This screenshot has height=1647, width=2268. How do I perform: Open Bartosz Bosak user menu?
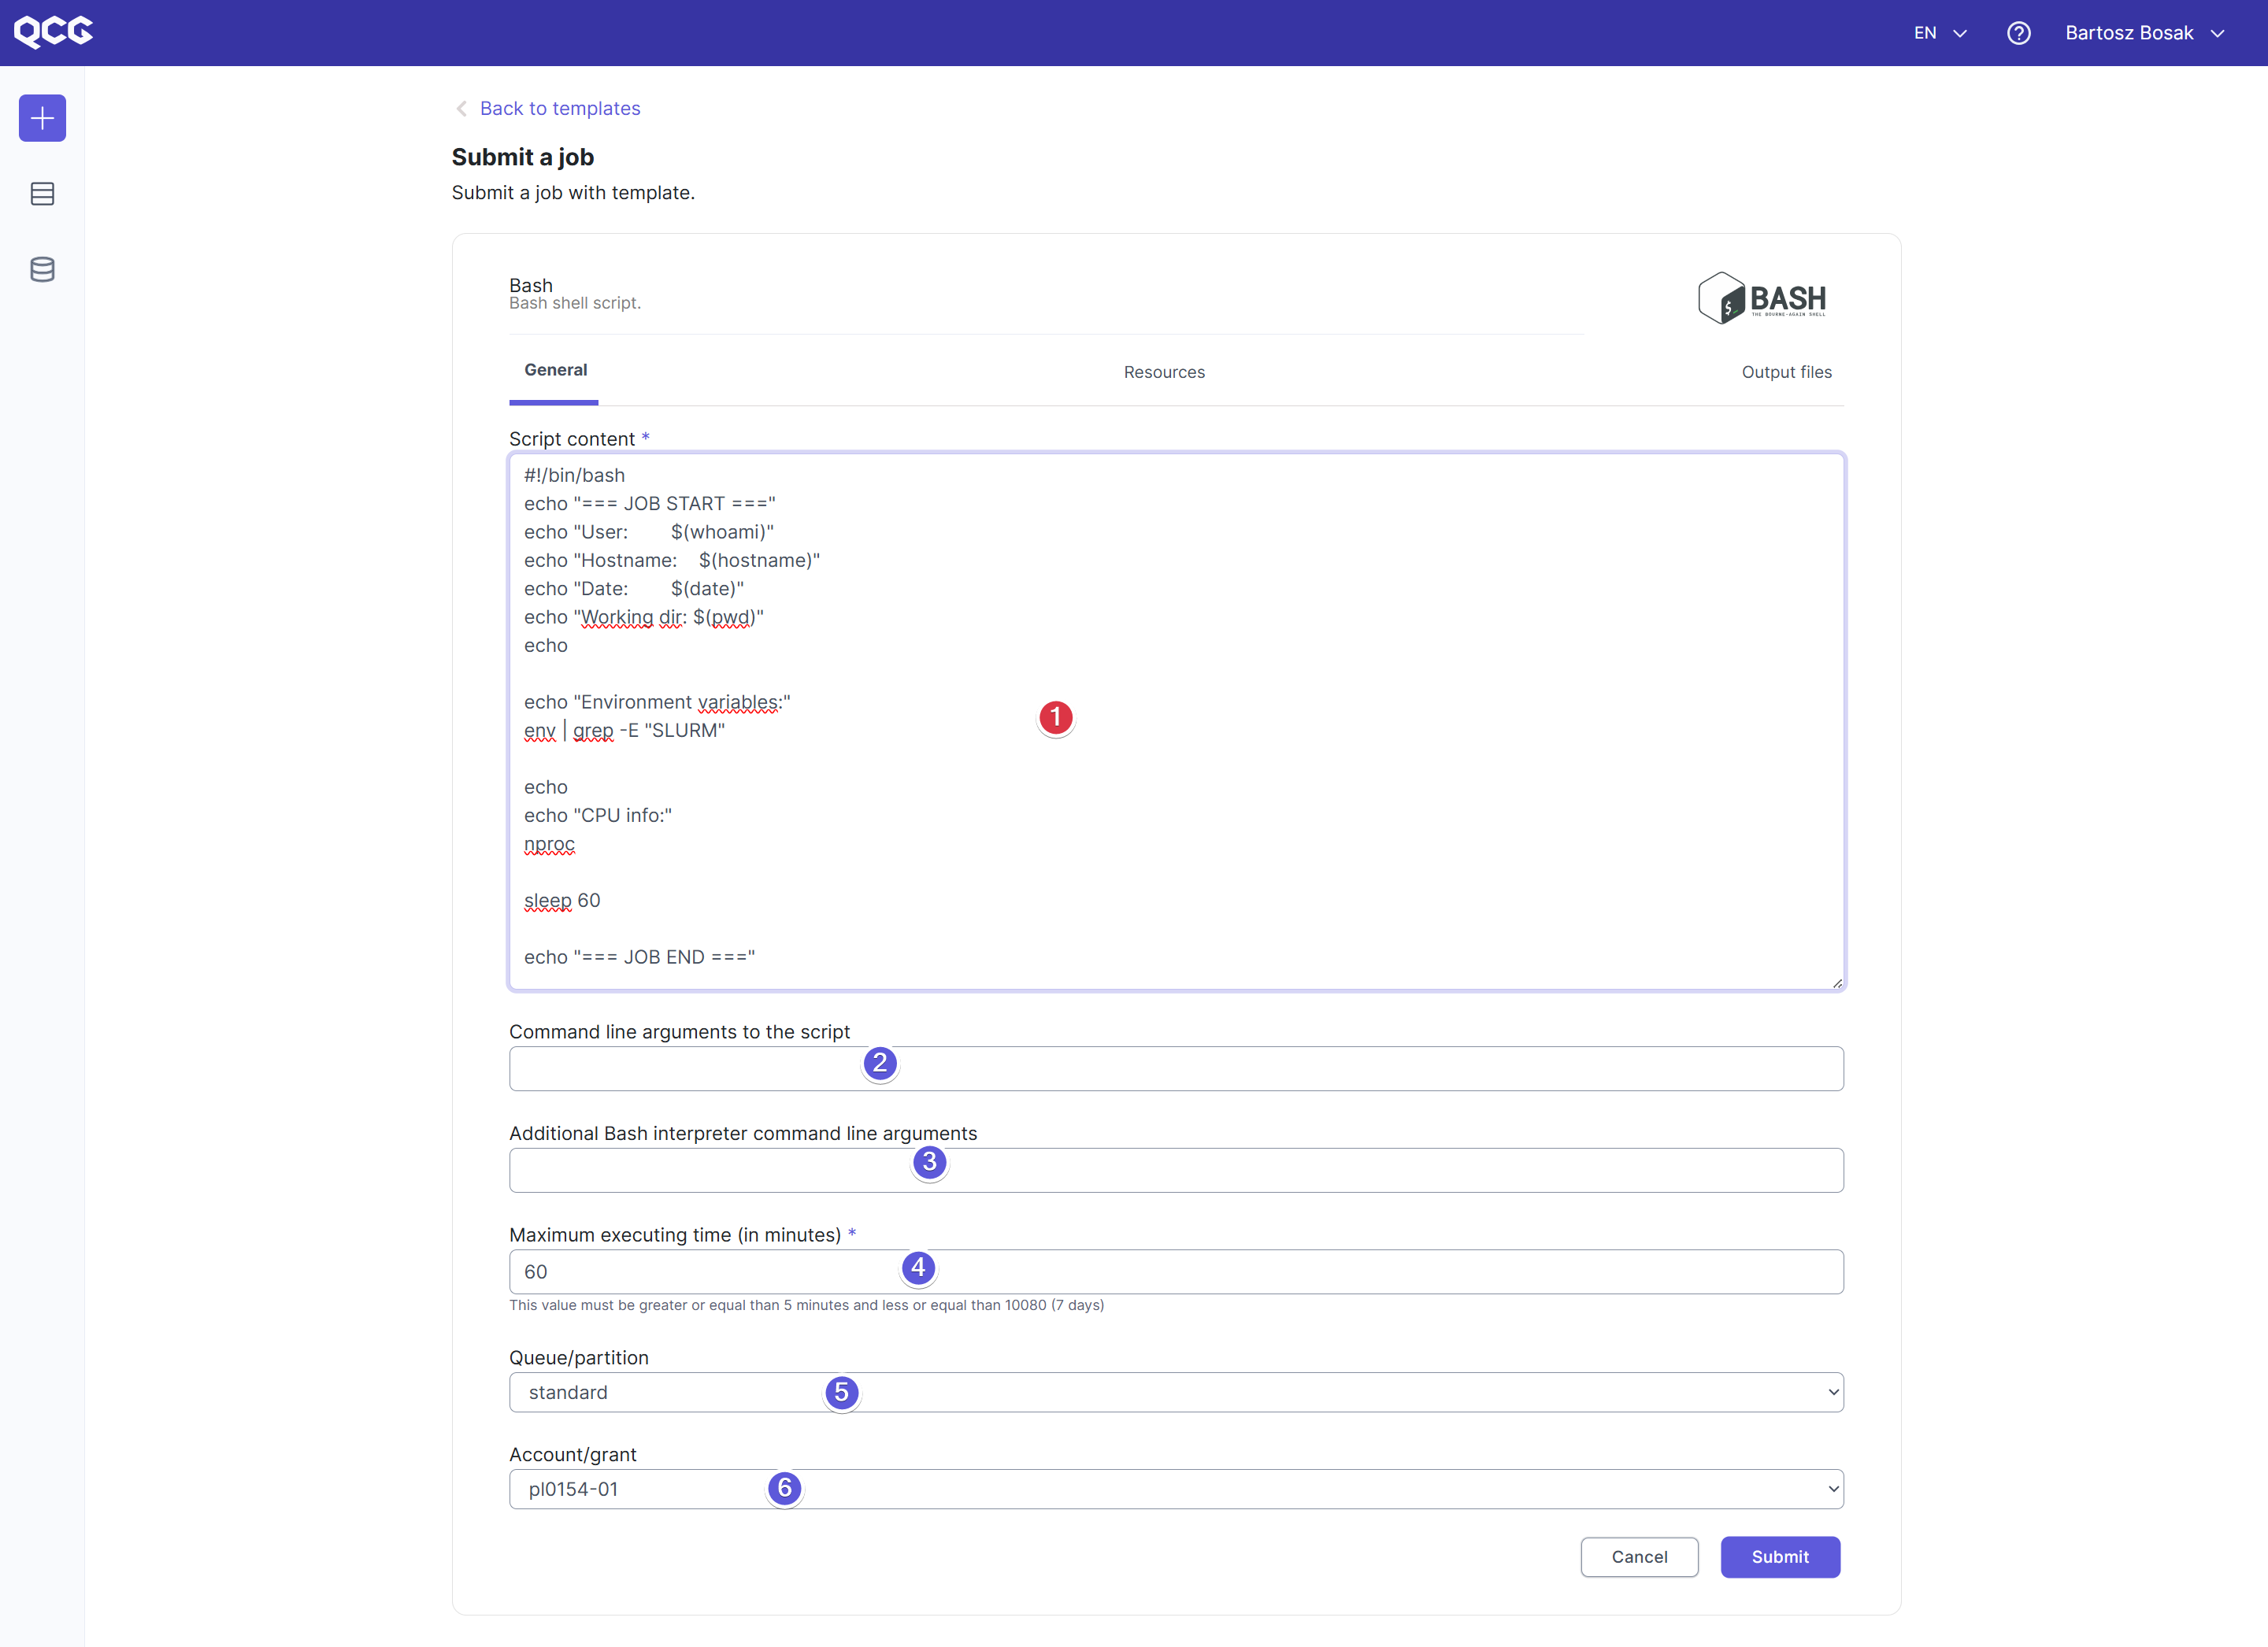(2145, 33)
